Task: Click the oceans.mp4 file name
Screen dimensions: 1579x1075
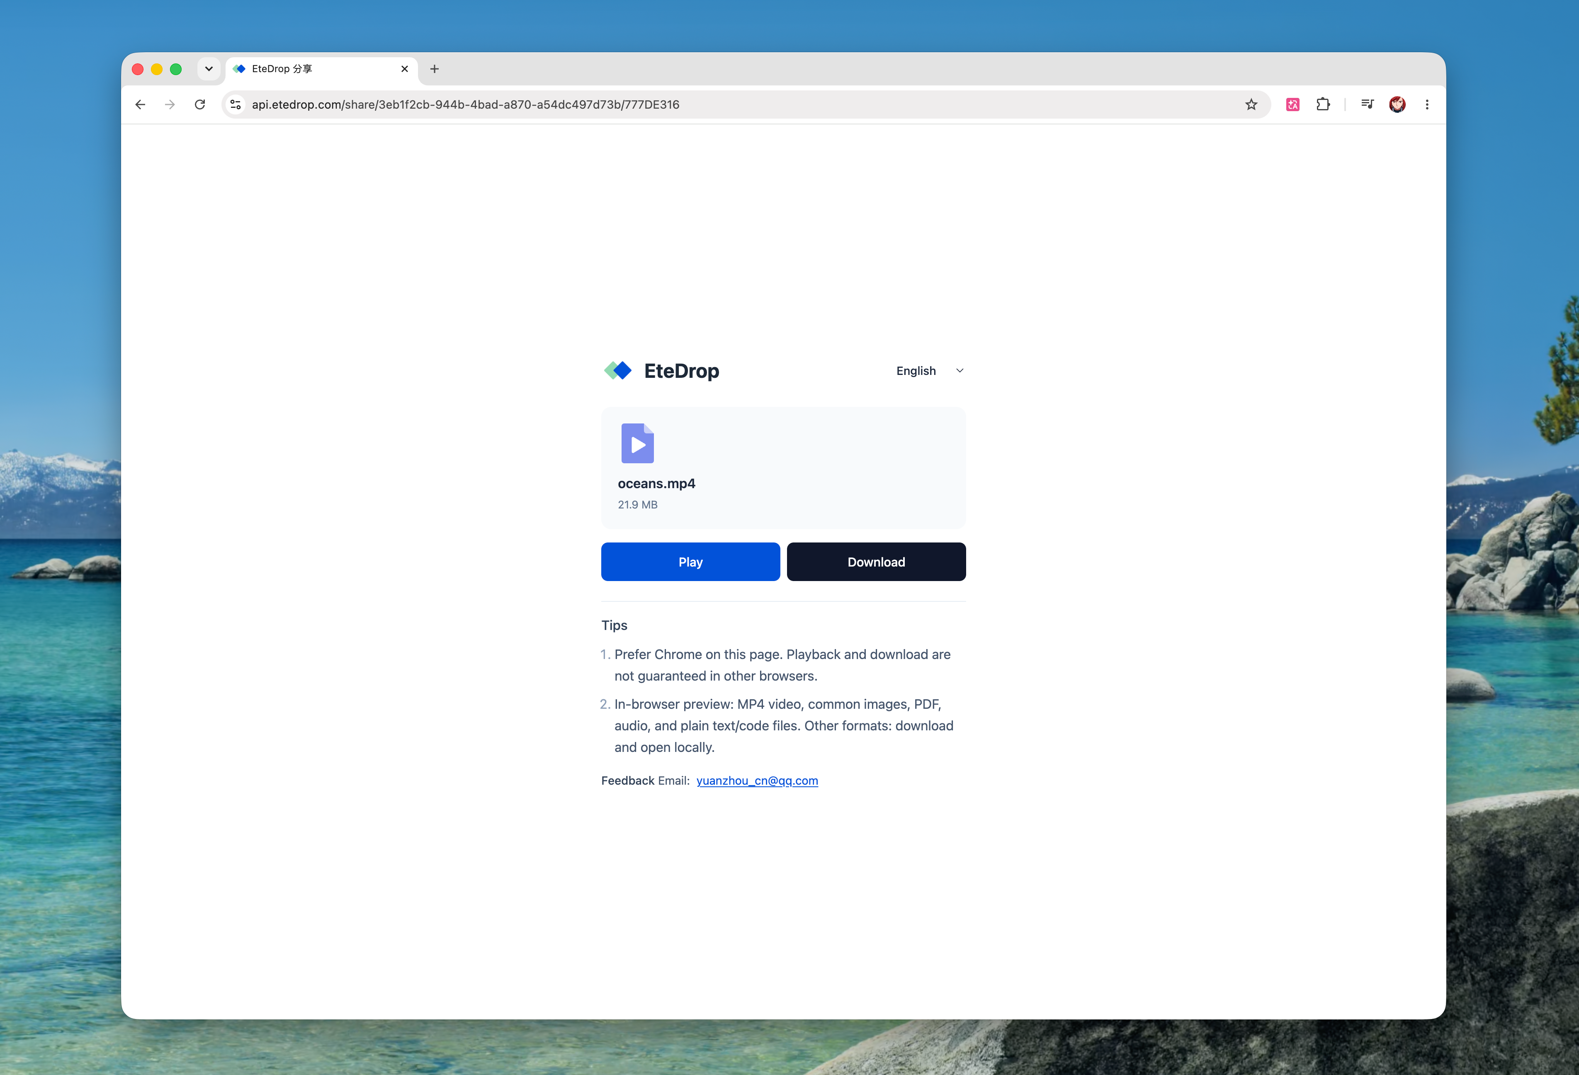Action: point(656,484)
